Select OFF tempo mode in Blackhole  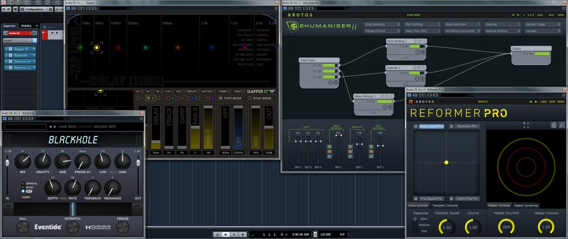point(24,191)
